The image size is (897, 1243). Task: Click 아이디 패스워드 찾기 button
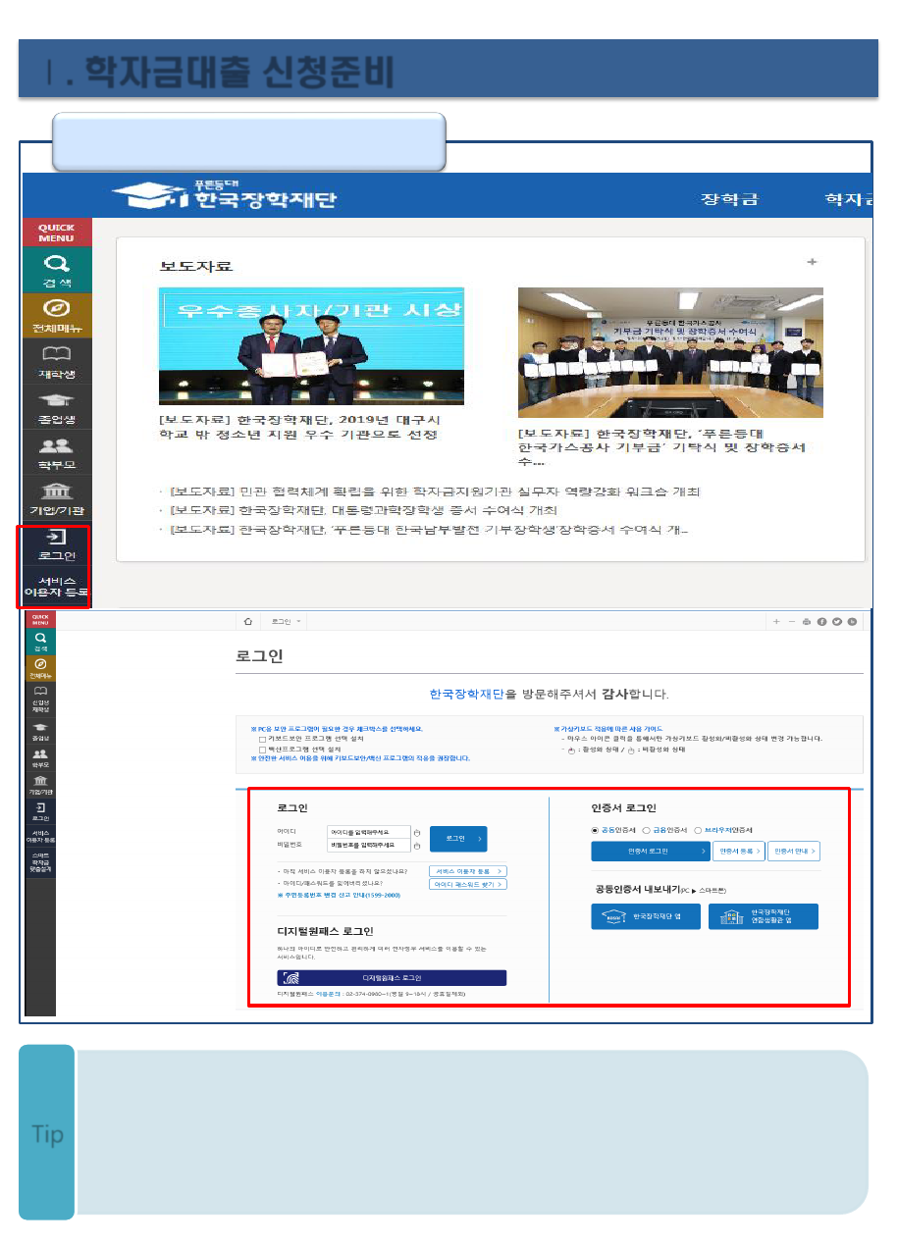coord(468,884)
